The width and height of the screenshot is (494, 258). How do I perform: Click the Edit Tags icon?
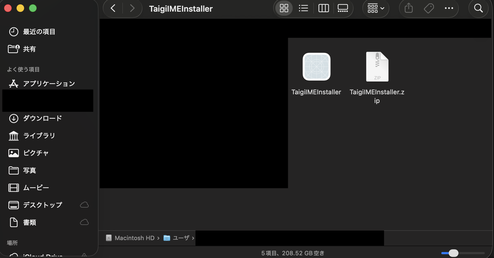(429, 8)
